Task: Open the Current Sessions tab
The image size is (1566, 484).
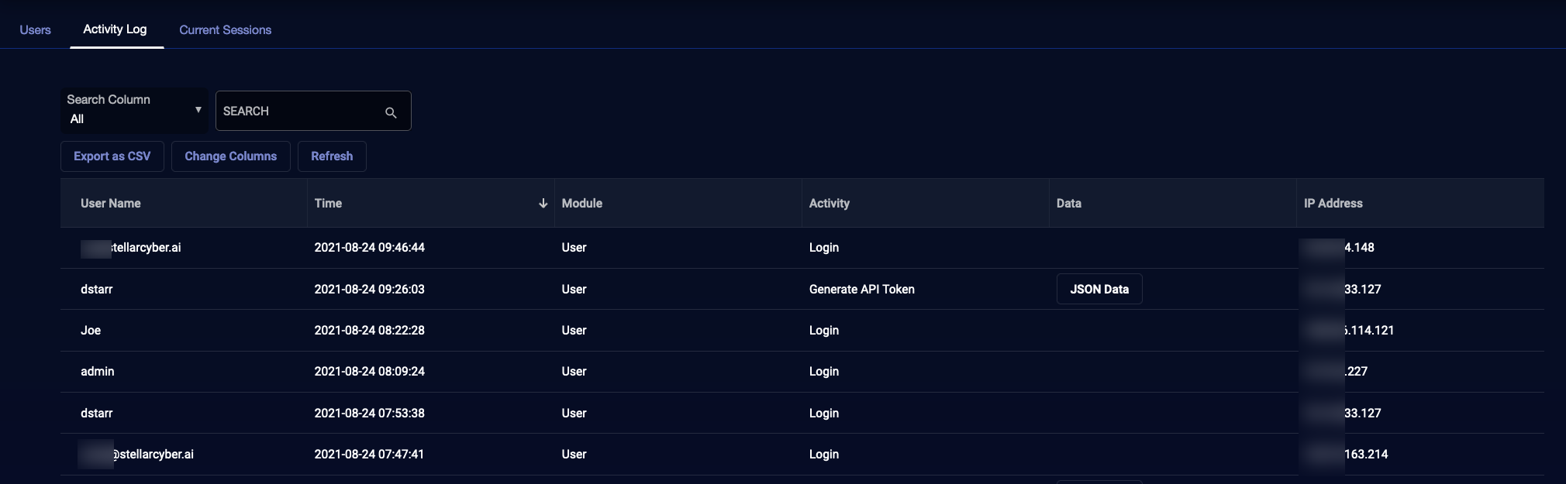Action: pos(225,29)
